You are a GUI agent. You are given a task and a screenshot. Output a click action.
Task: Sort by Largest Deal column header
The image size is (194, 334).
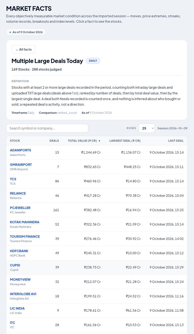coord(125,141)
